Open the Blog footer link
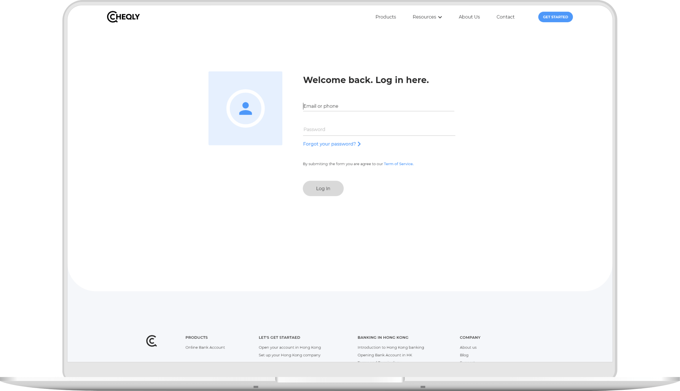The image size is (680, 391). click(x=464, y=355)
